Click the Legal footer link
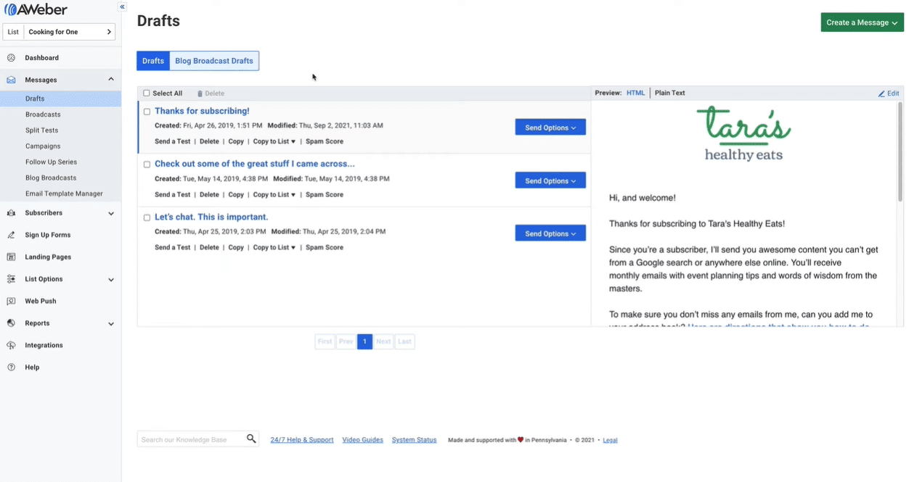 610,440
